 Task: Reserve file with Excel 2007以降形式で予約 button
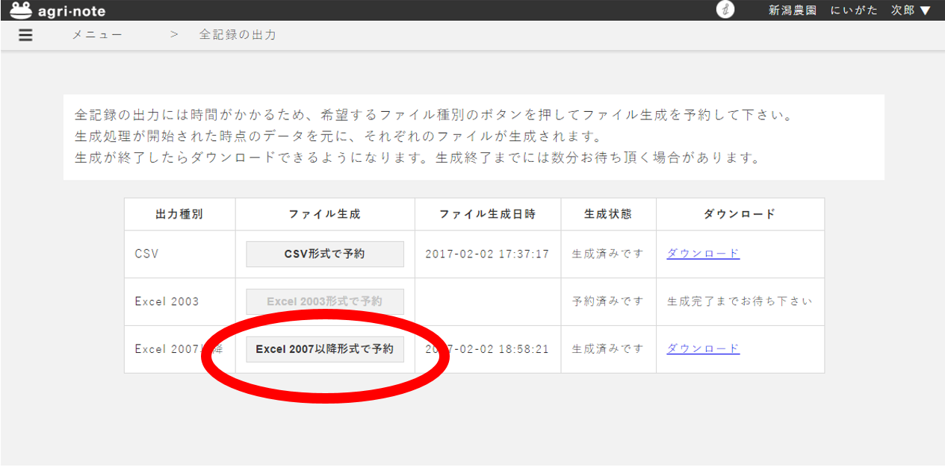click(325, 349)
